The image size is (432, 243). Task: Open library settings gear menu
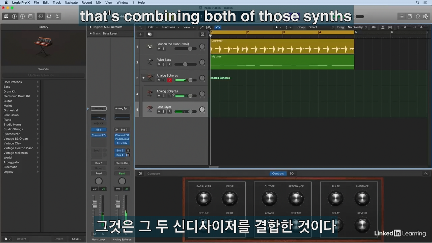click(6, 239)
